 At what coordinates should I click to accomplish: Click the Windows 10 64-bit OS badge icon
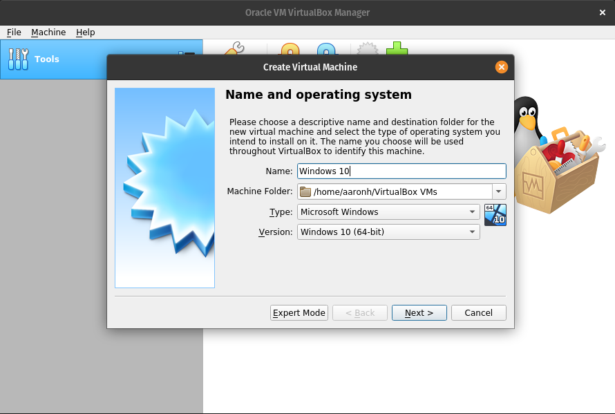tap(495, 215)
